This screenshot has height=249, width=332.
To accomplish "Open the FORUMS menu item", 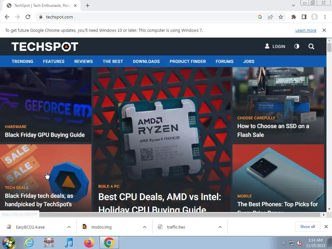I will [224, 61].
